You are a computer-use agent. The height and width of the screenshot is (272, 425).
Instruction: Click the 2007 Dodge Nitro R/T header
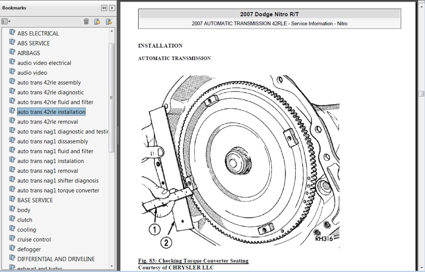point(269,15)
